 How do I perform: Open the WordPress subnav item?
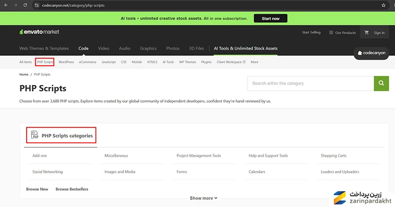click(x=66, y=62)
